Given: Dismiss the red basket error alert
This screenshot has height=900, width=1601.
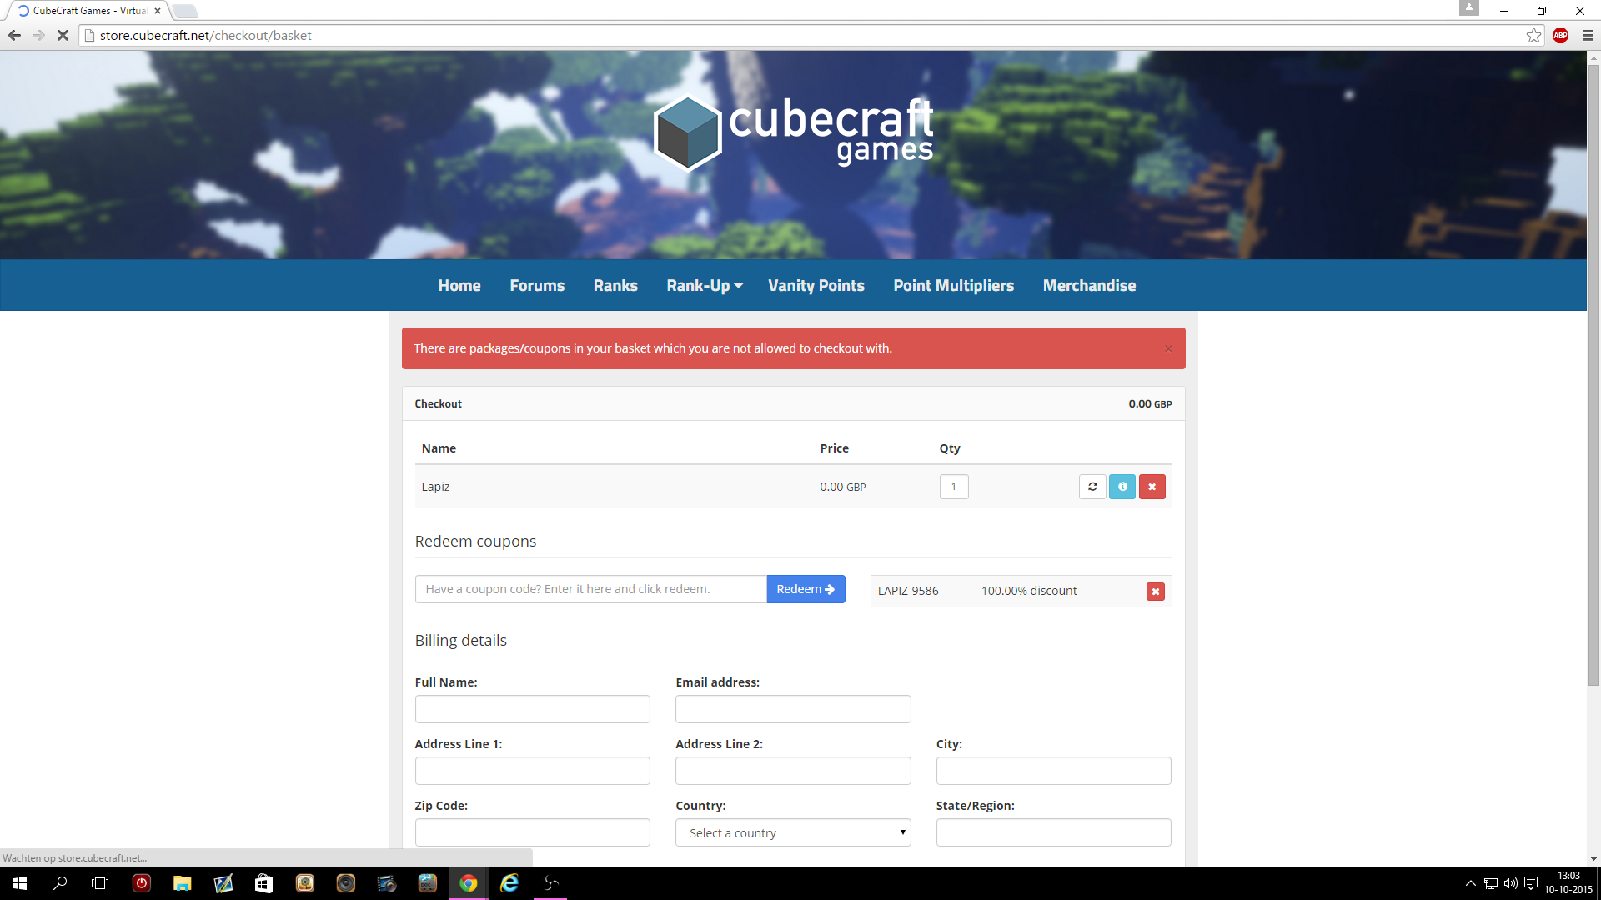Looking at the screenshot, I should pyautogui.click(x=1168, y=348).
